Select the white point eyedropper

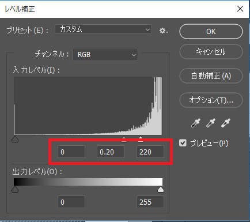click(226, 123)
